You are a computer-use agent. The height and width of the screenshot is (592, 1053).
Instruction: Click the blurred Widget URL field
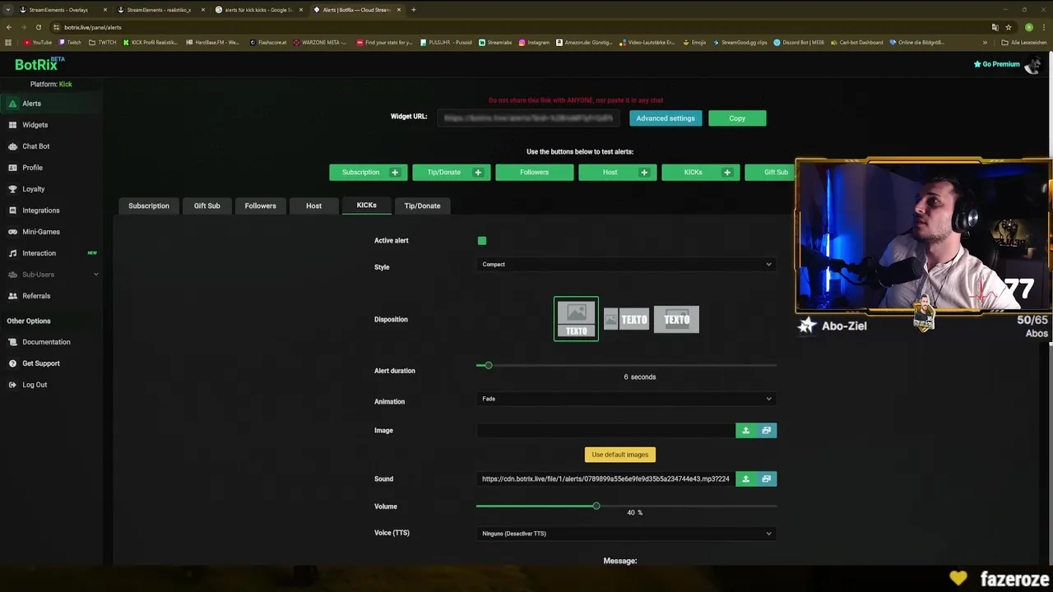[x=528, y=118]
